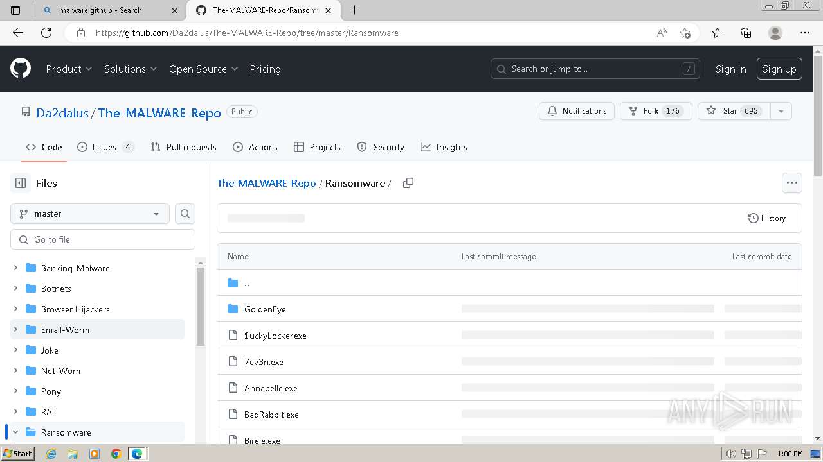Click the Sign up button

[779, 69]
